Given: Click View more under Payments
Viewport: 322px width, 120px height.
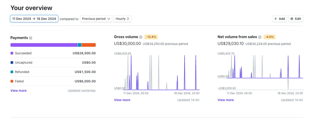Looking at the screenshot, I should tap(19, 91).
